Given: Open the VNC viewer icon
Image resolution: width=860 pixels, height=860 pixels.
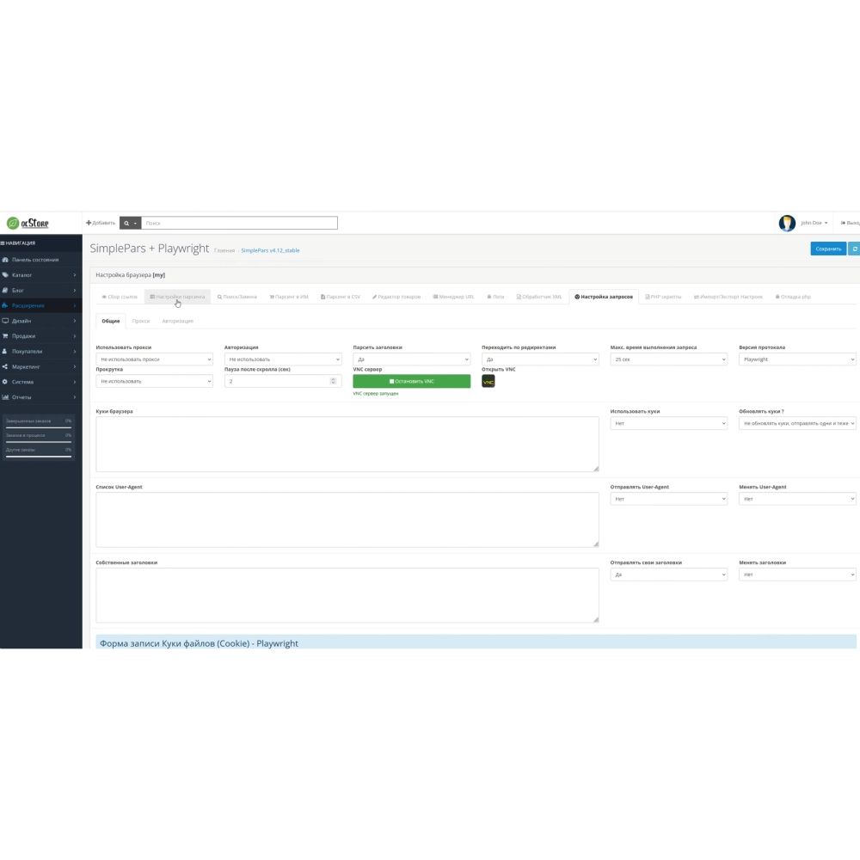Looking at the screenshot, I should [488, 381].
